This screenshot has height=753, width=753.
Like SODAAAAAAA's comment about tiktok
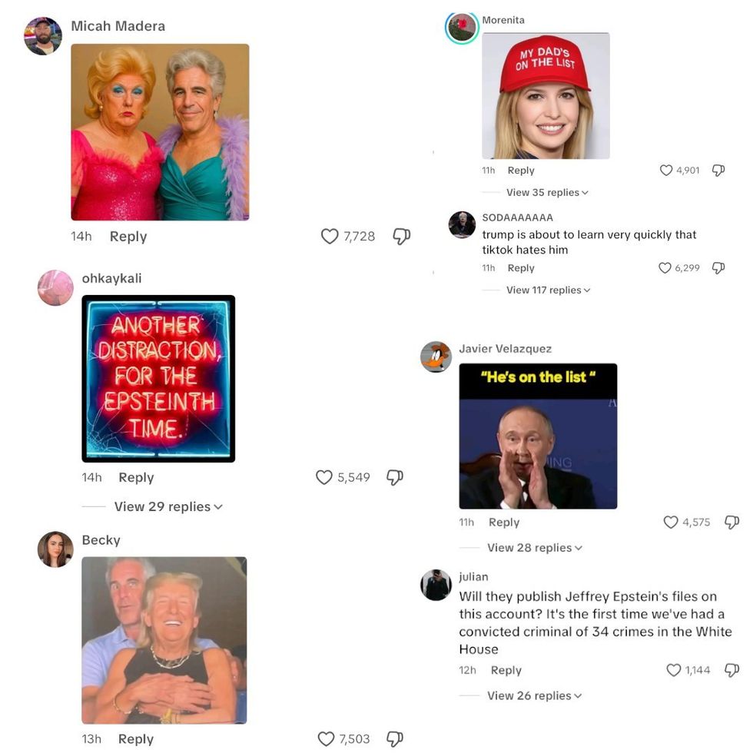coord(665,267)
